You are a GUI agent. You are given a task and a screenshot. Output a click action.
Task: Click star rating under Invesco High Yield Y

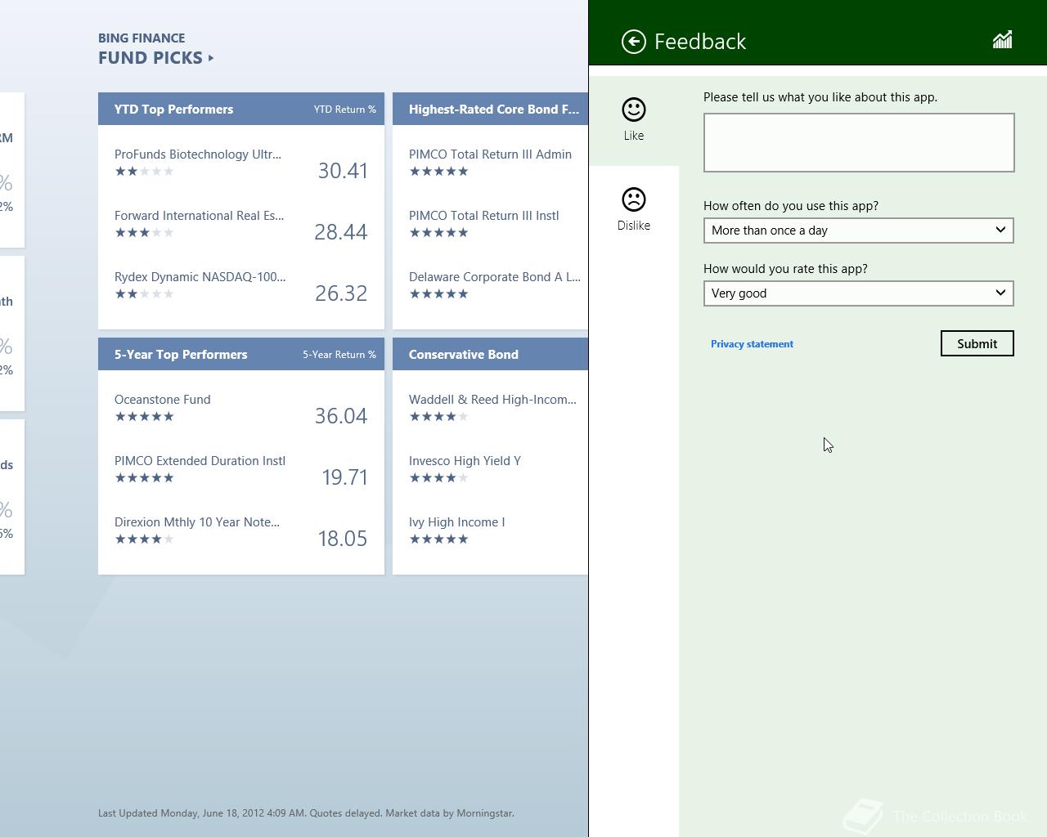(439, 478)
